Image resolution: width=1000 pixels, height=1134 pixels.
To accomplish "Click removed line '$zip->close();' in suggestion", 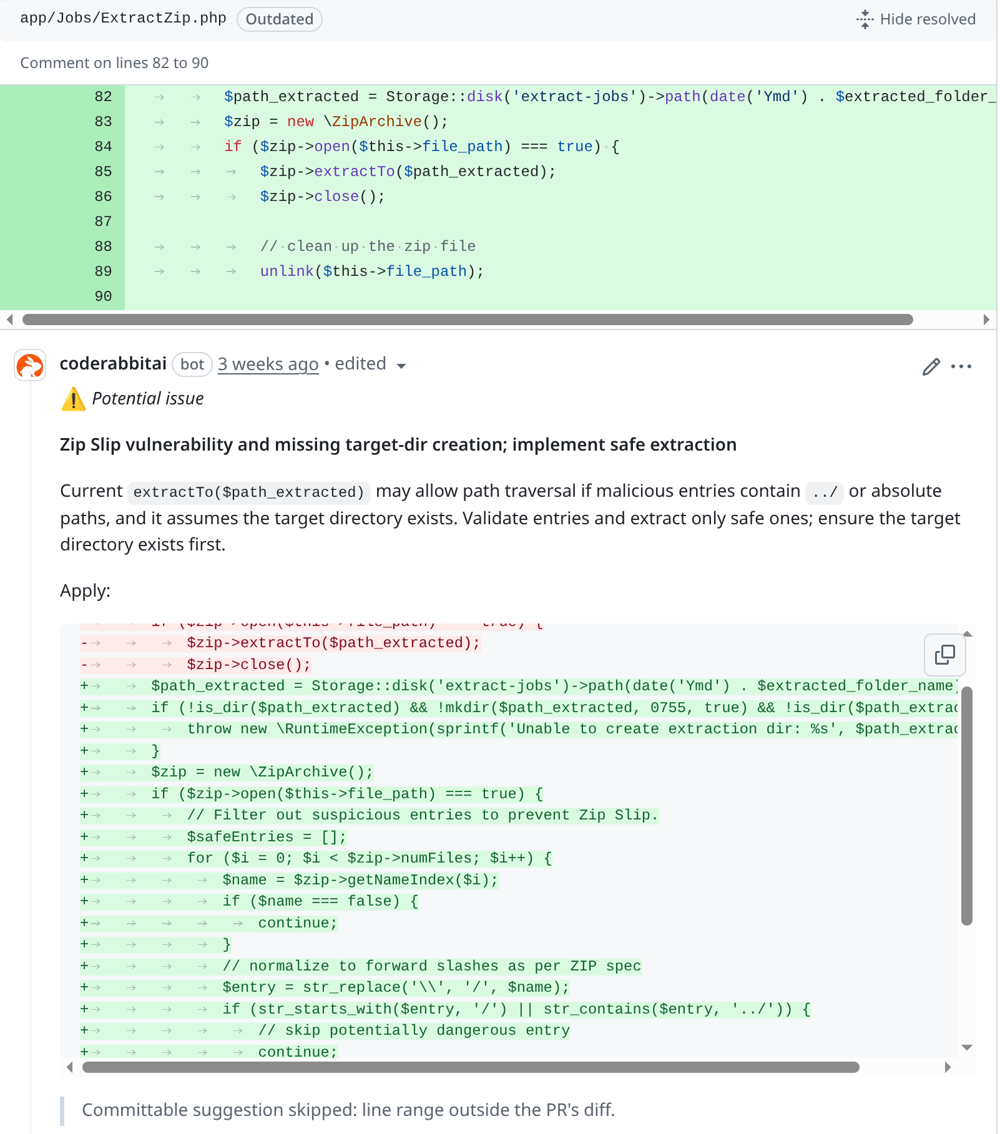I will pos(248,665).
